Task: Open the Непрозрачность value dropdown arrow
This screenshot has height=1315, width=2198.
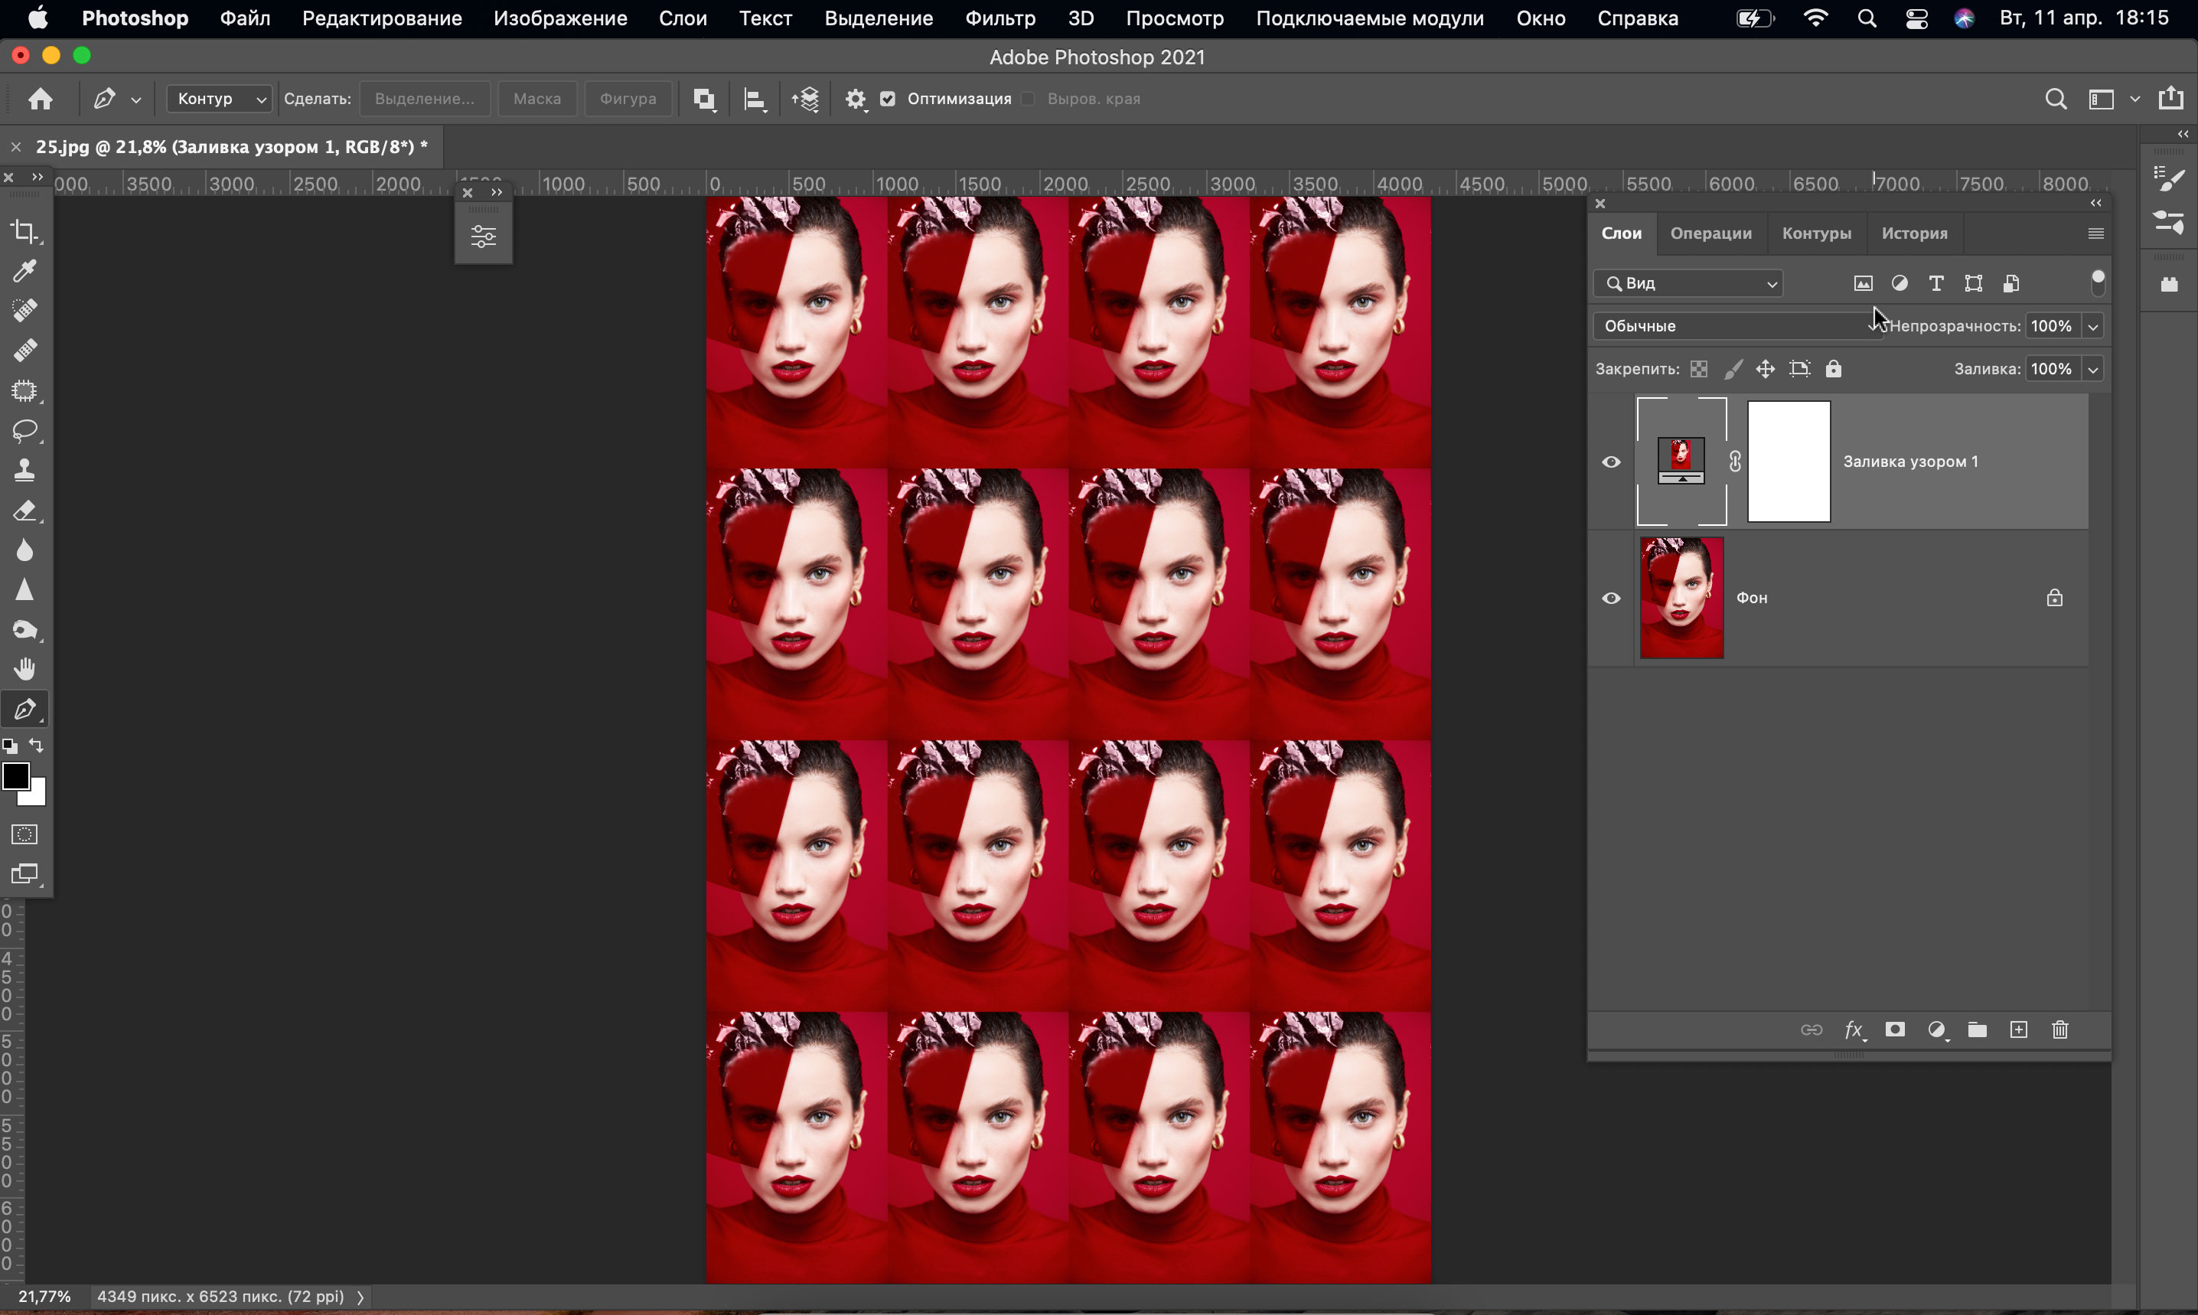Action: pyautogui.click(x=2092, y=326)
